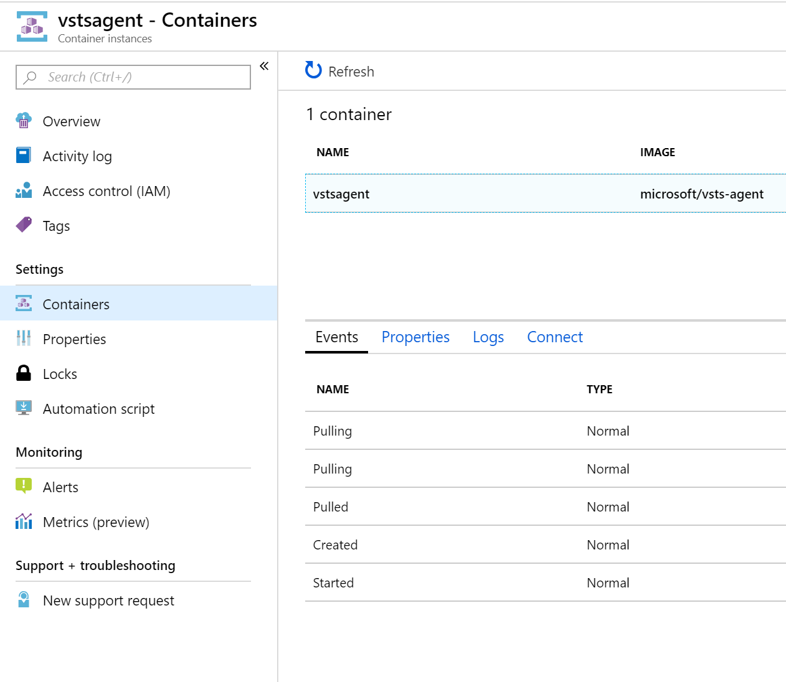Switch to the container Properties tab
Screen dimensions: 786x682
click(415, 337)
